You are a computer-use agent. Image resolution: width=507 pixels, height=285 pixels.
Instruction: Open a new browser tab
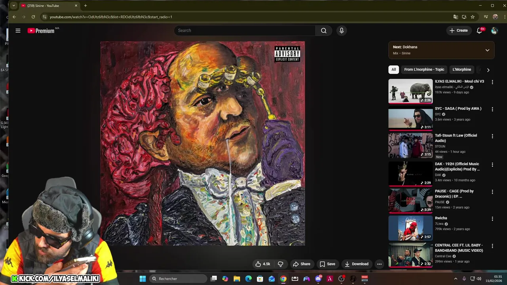tap(85, 6)
